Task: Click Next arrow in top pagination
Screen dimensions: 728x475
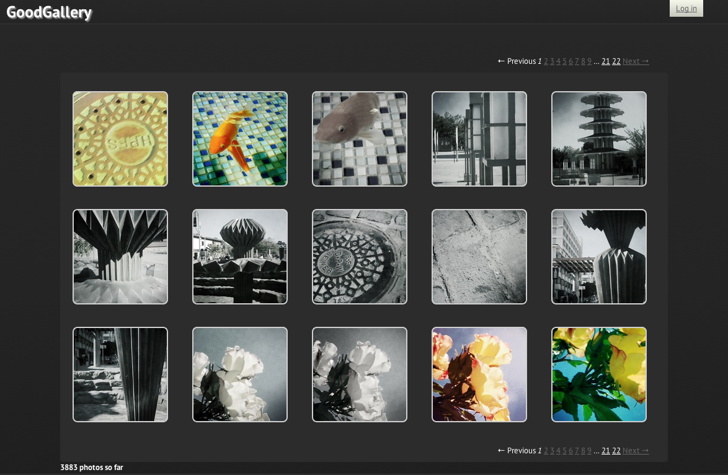Action: tap(636, 61)
